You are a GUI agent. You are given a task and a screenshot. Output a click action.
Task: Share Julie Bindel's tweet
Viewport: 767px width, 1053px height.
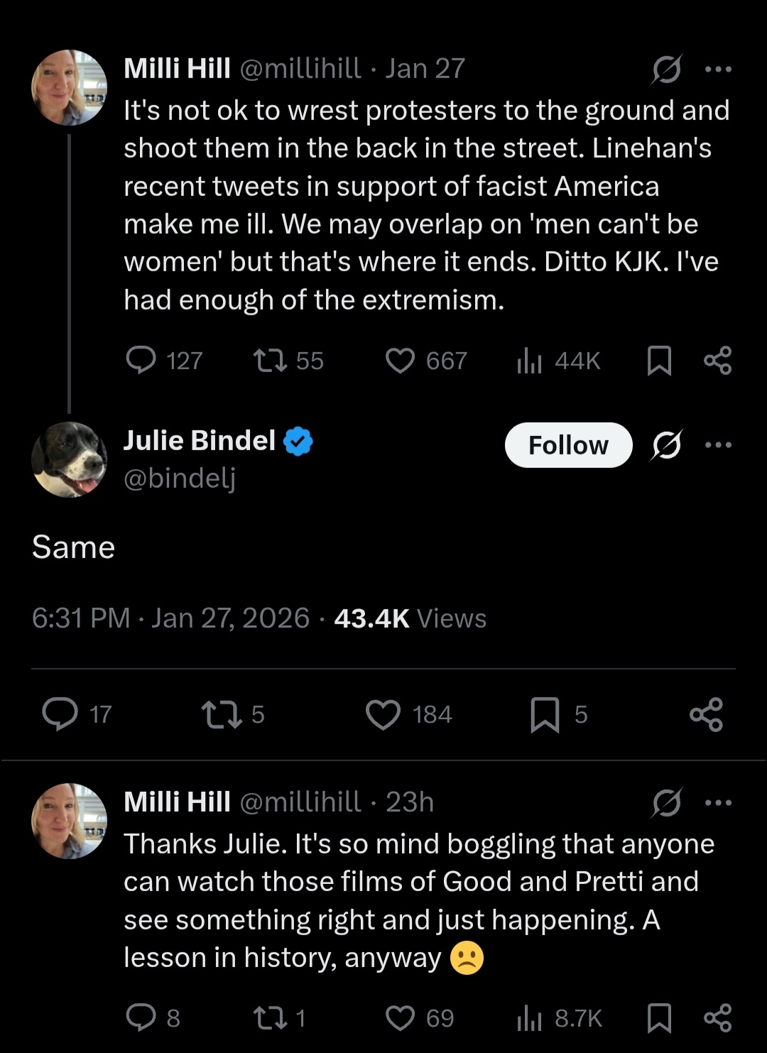[706, 714]
